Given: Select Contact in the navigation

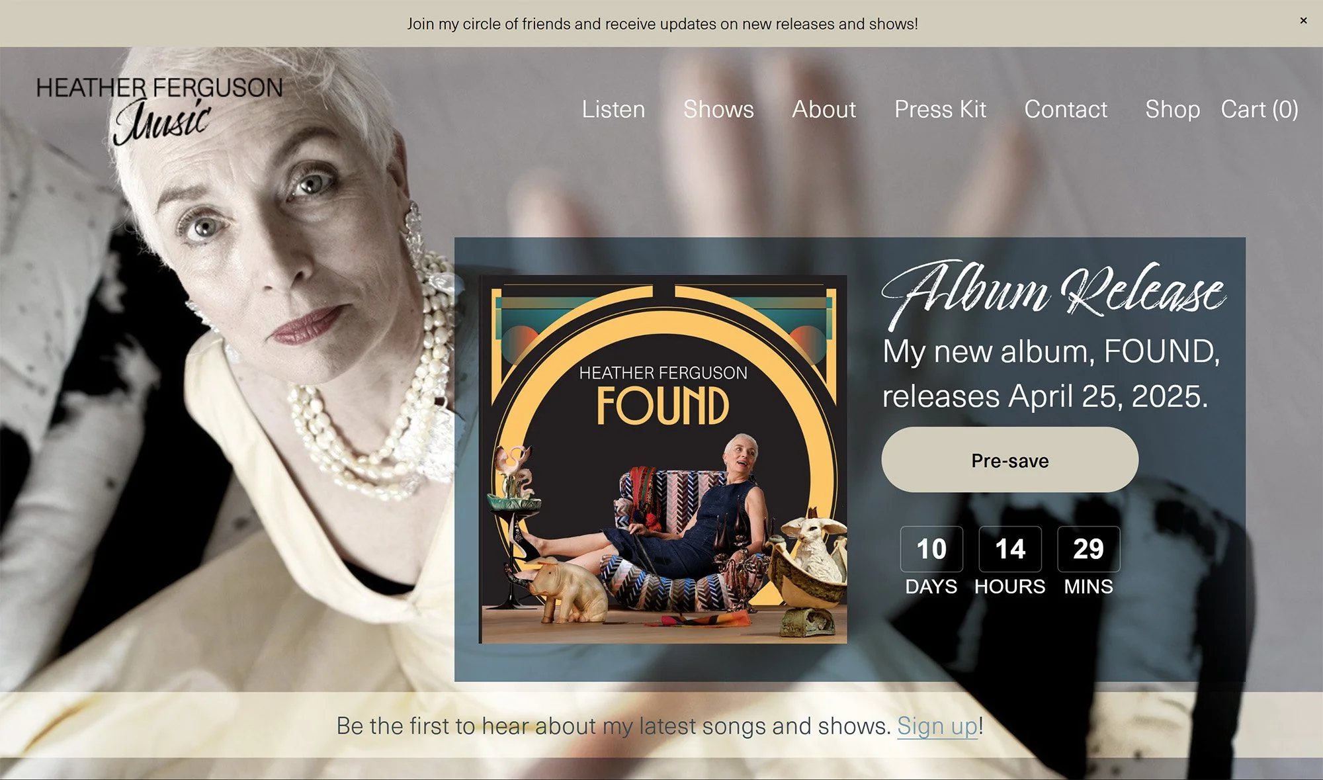Looking at the screenshot, I should pos(1066,109).
